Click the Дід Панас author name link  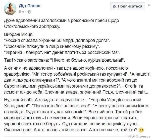coord(30,6)
